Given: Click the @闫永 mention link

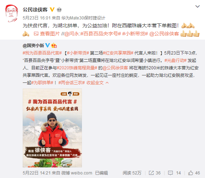Looking at the screenshot, I should (71, 34).
